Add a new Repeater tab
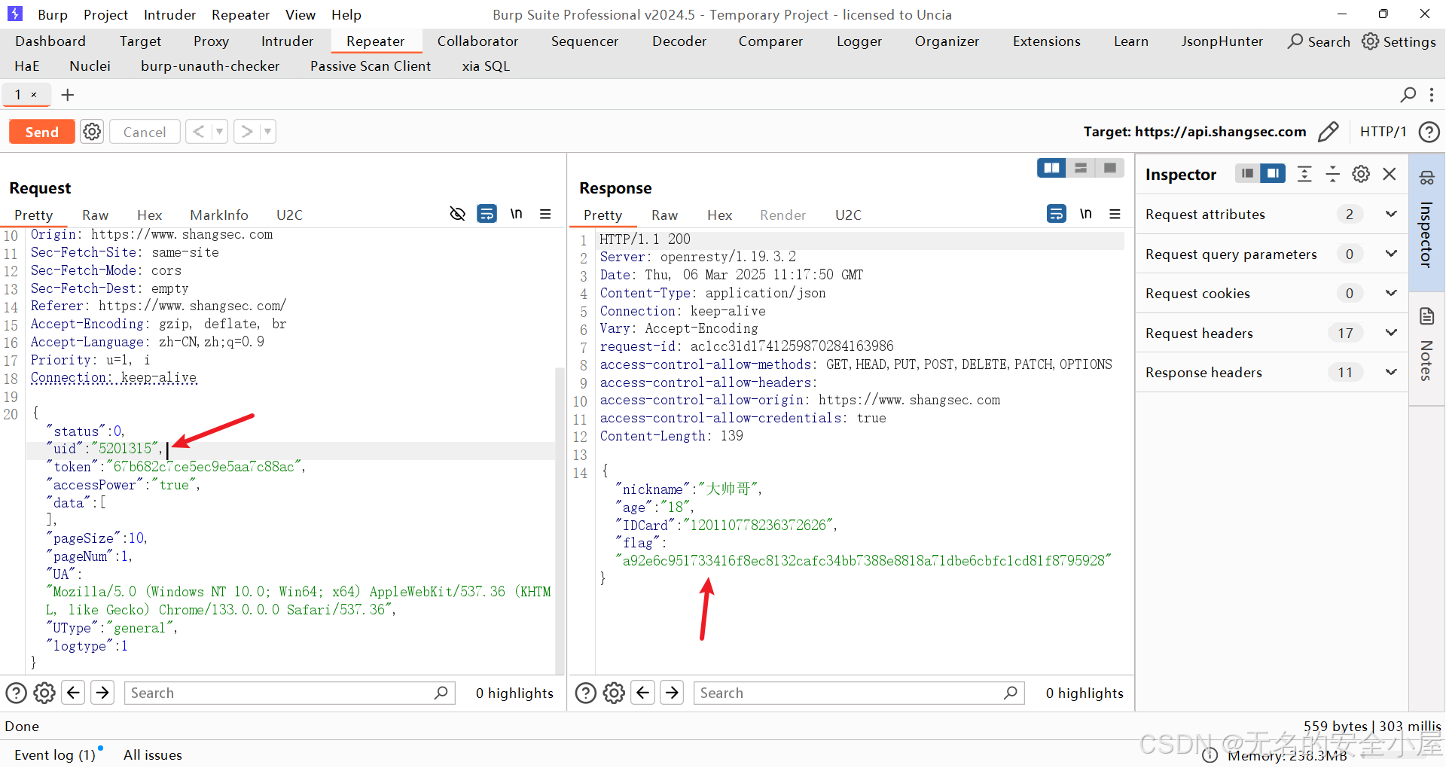 point(68,95)
